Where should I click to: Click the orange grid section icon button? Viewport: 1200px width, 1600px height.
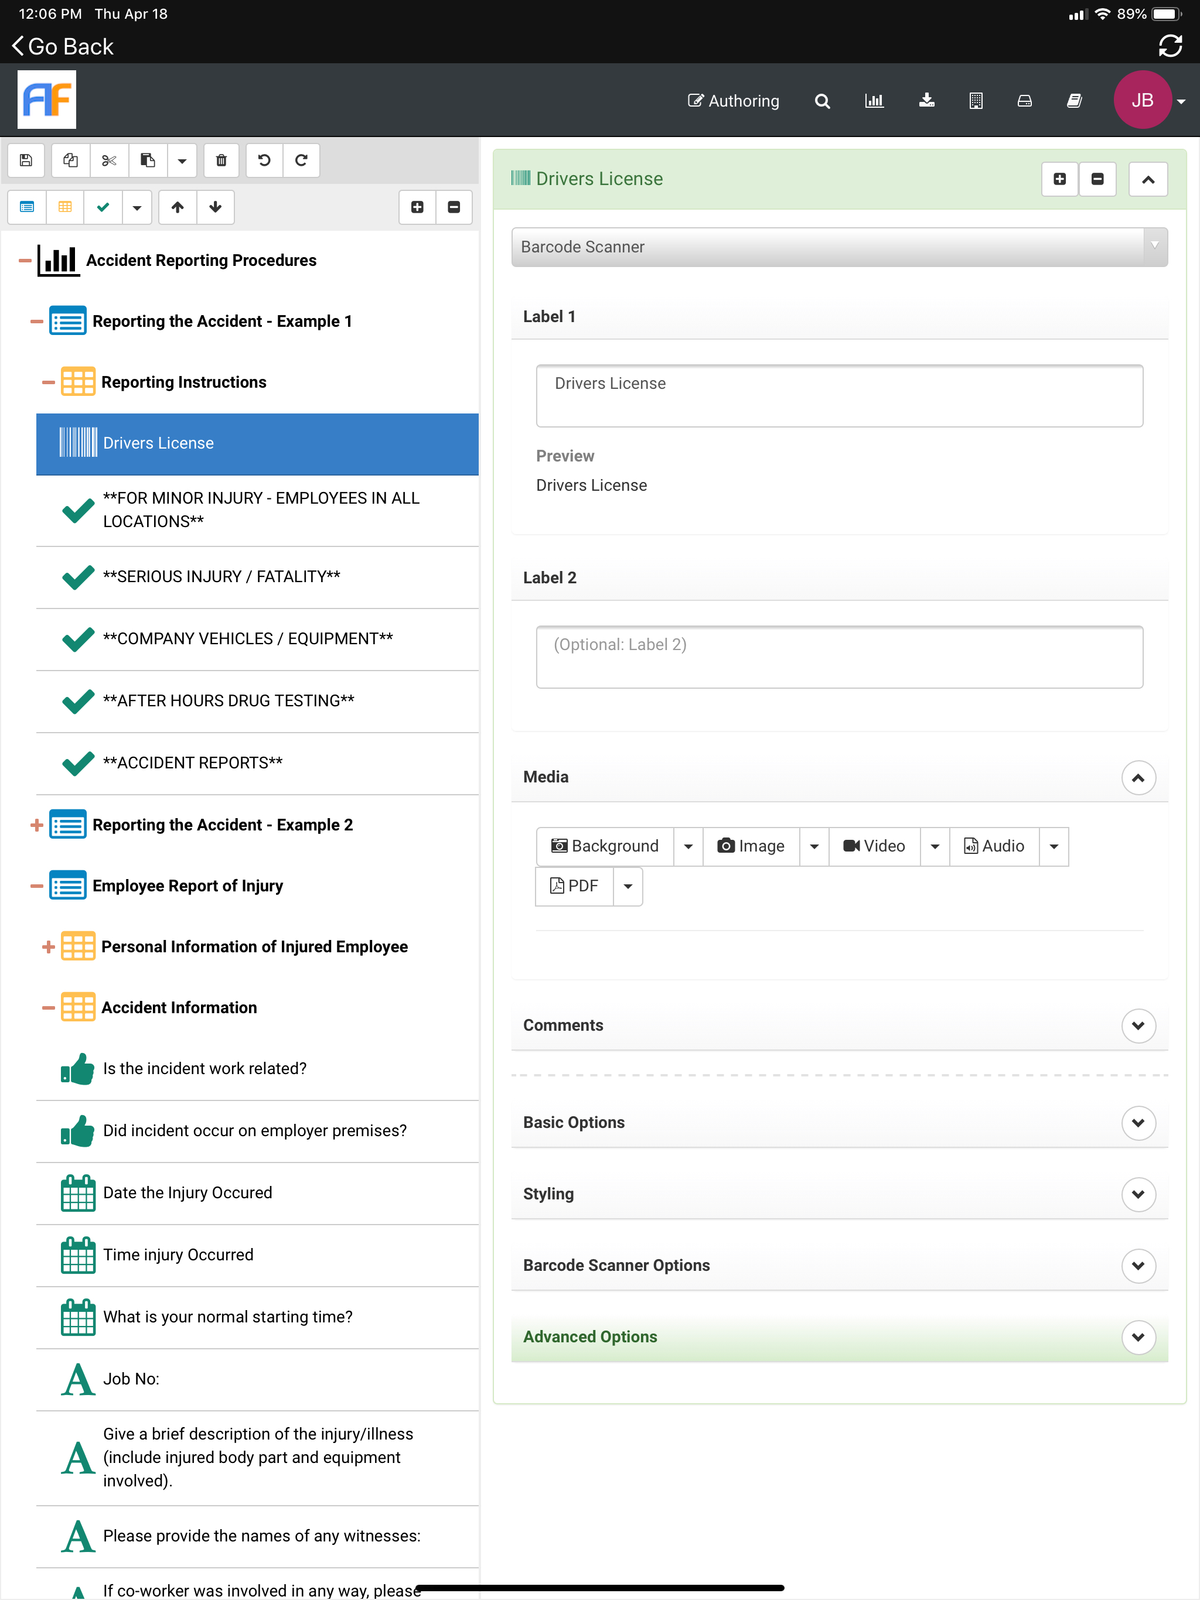pyautogui.click(x=65, y=207)
